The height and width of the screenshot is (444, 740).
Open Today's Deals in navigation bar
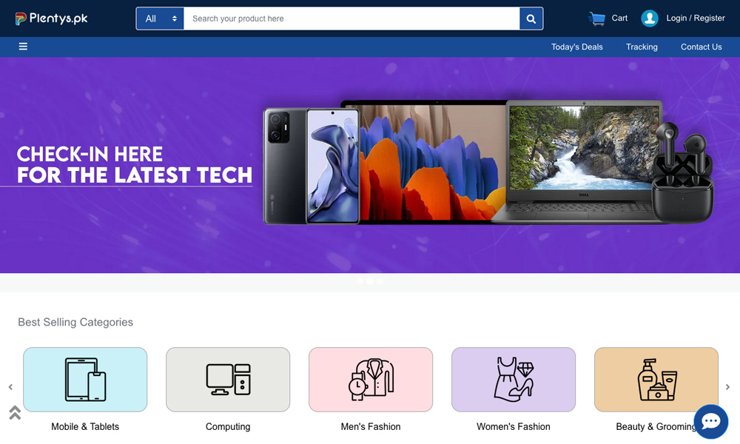coord(576,47)
